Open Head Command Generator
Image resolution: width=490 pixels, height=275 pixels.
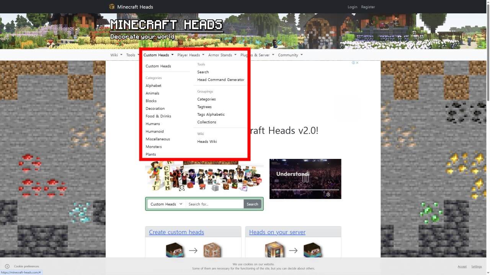[221, 79]
